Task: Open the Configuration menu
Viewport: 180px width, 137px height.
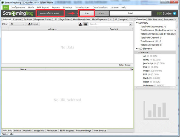Action: coord(18,7)
